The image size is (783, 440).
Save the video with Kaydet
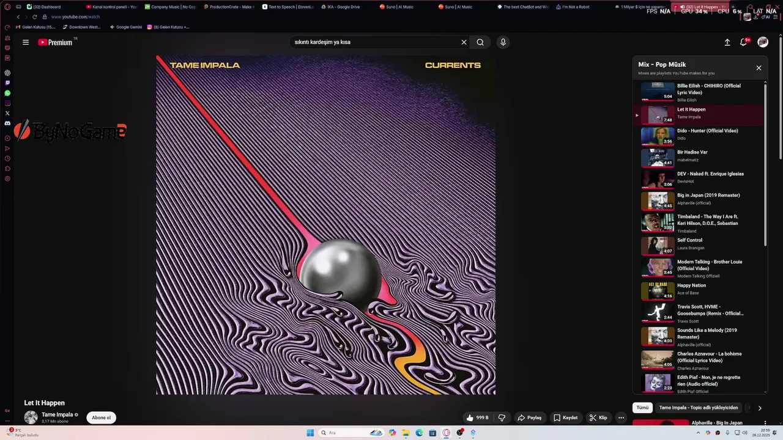(x=565, y=417)
